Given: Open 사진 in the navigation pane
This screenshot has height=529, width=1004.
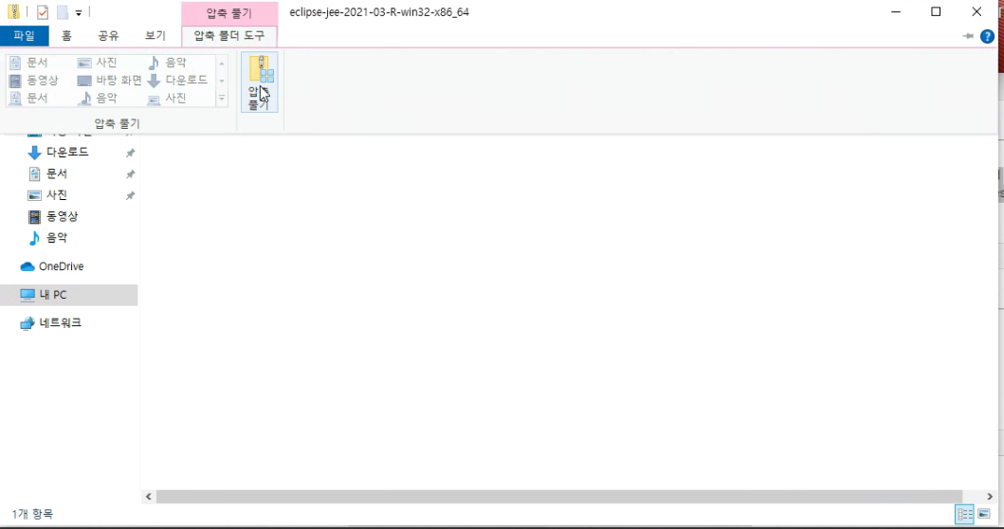Looking at the screenshot, I should 56,194.
